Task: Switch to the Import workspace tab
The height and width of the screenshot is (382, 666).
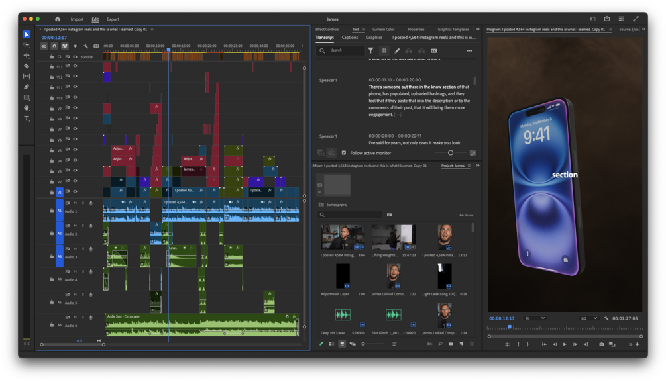Action: [77, 19]
